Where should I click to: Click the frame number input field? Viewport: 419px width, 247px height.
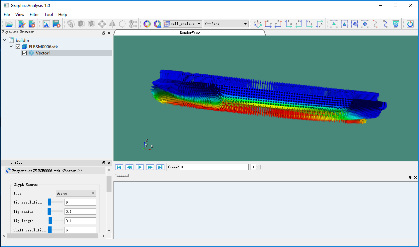tap(214, 167)
